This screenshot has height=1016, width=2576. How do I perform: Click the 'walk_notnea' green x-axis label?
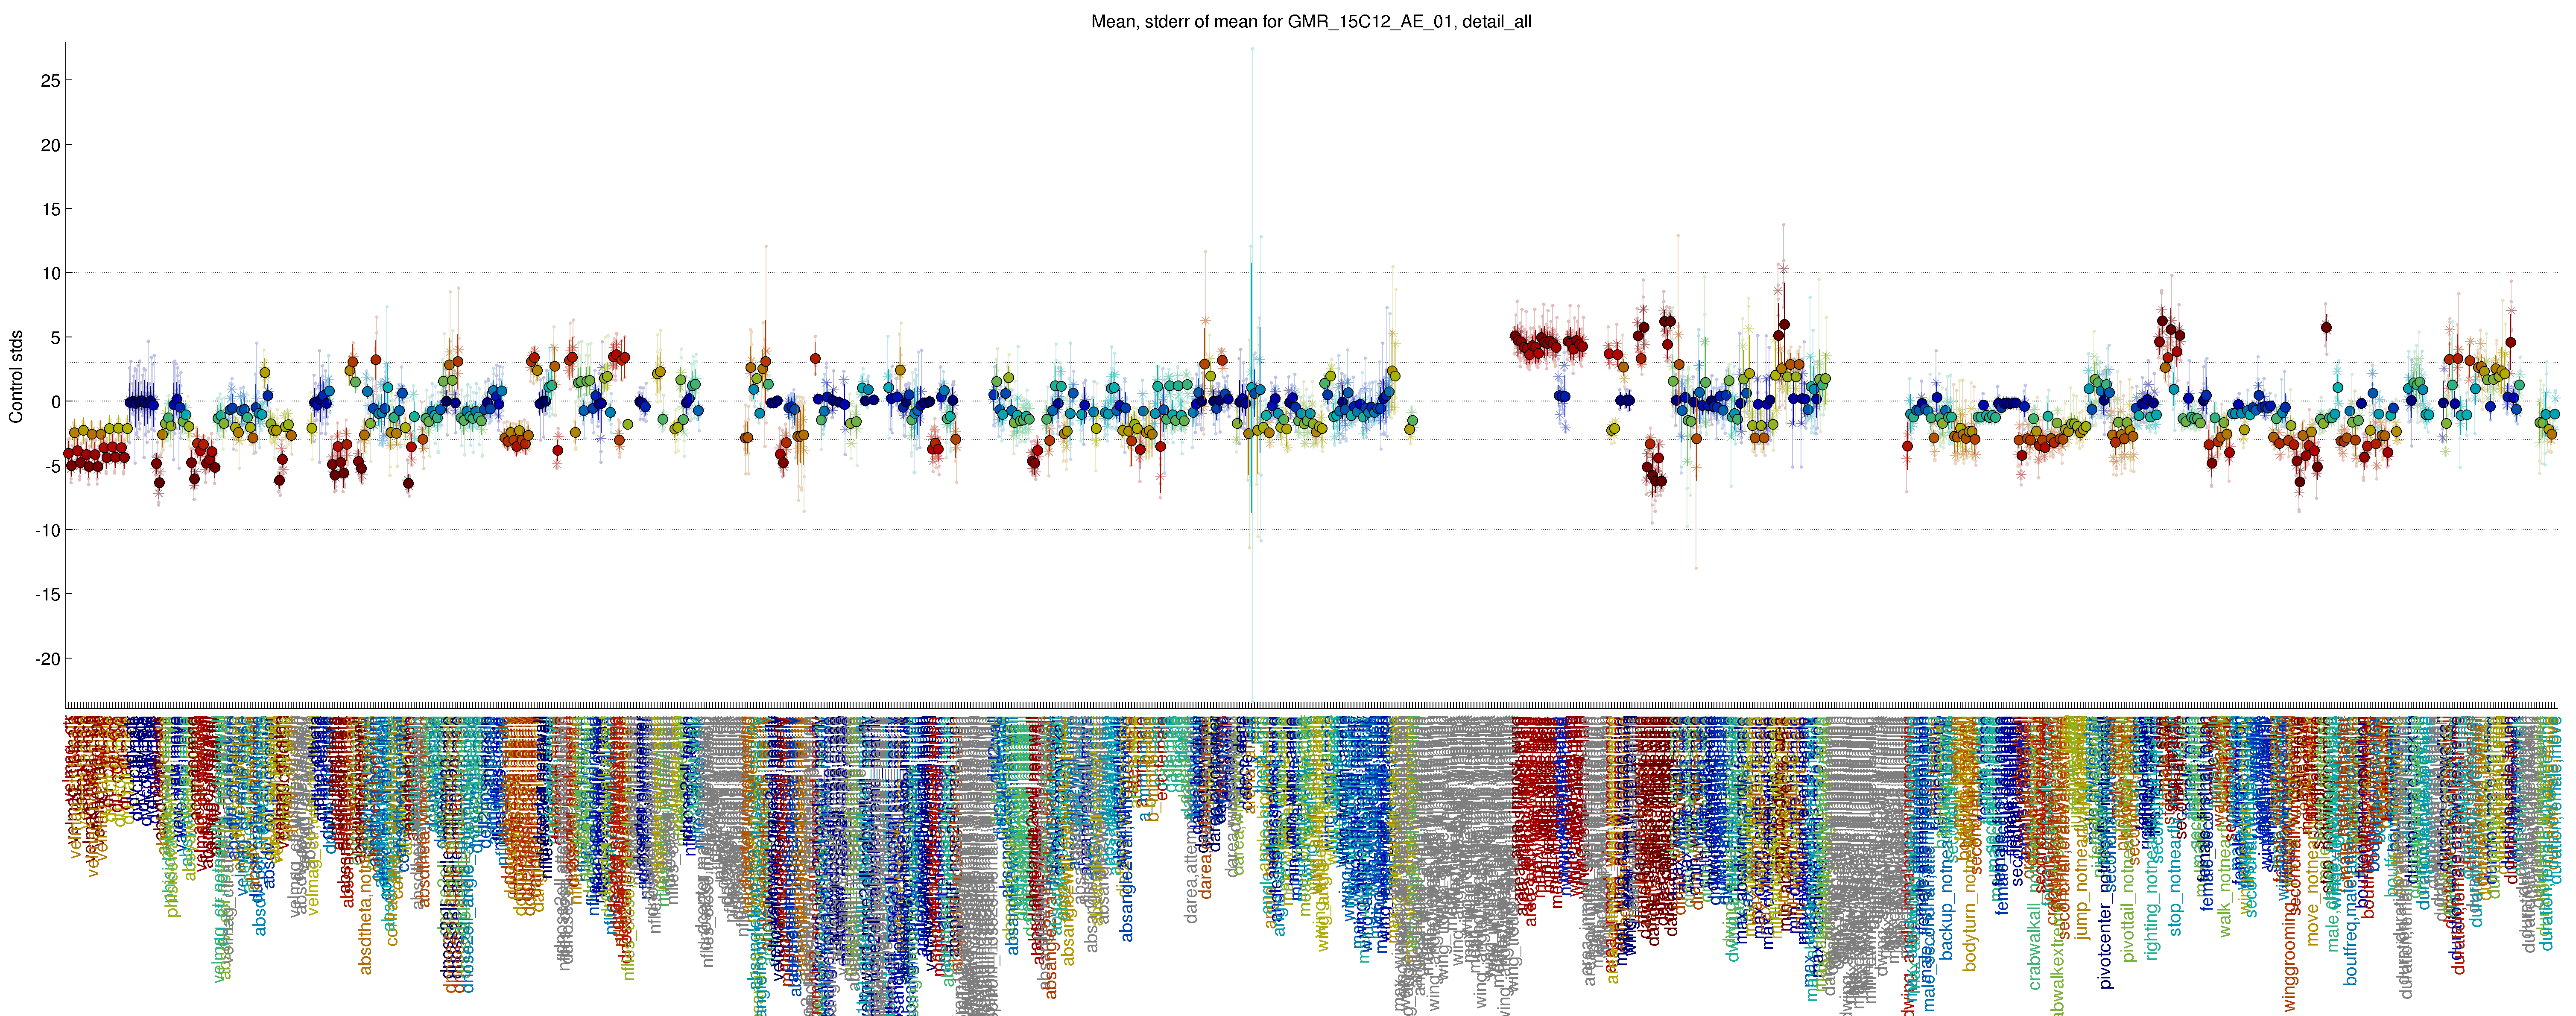pos(2225,885)
